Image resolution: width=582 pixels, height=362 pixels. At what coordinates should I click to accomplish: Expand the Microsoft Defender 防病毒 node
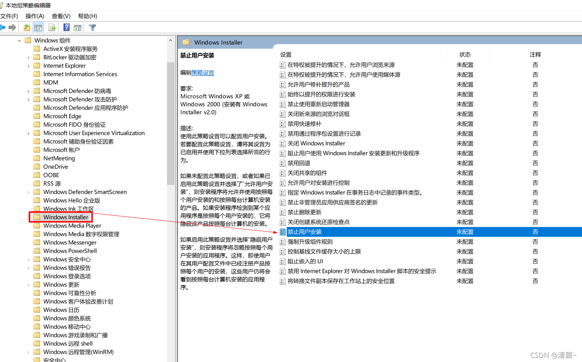28,91
